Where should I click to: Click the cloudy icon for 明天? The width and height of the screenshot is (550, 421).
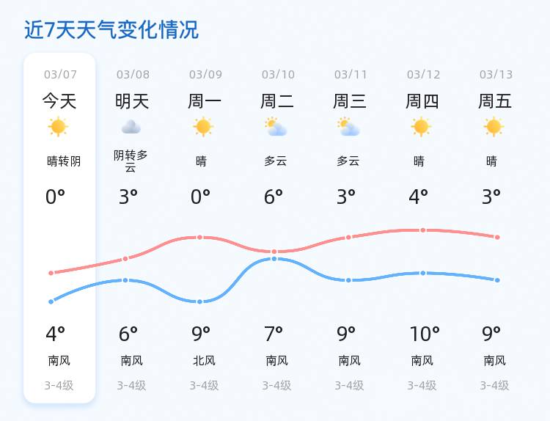pos(131,127)
